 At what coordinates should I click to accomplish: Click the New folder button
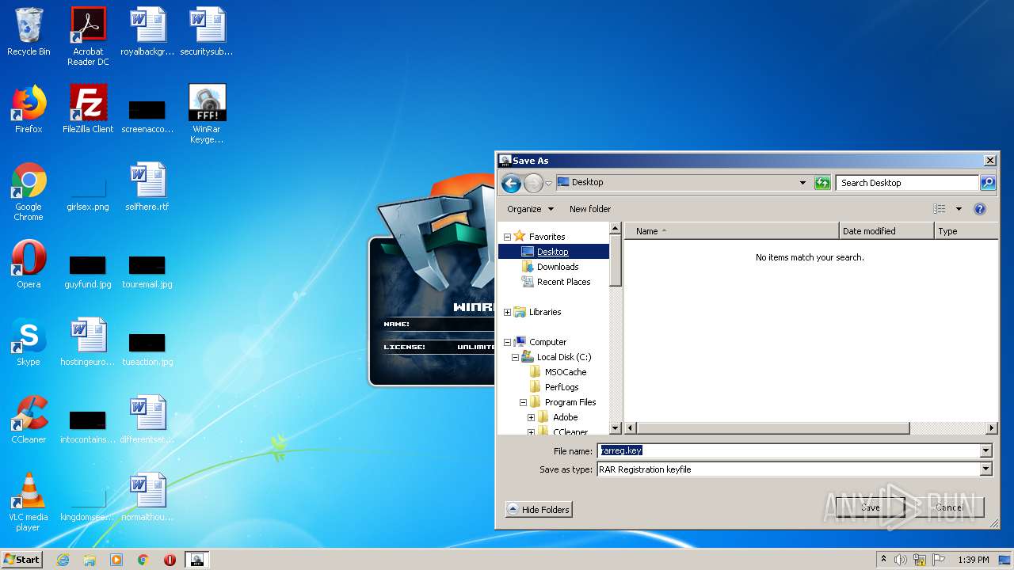point(590,209)
